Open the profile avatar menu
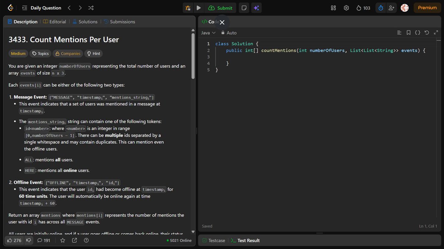 tap(405, 8)
